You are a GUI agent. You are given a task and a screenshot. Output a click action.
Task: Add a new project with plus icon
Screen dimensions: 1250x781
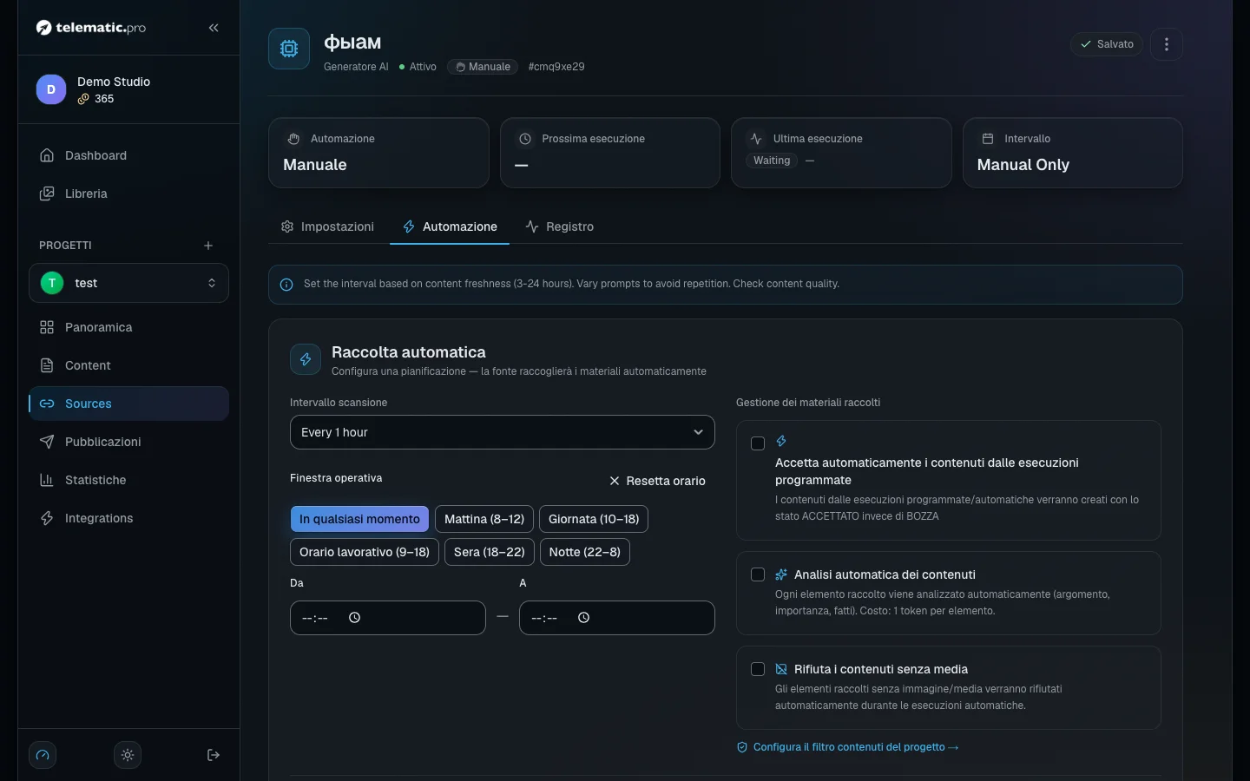pos(208,246)
